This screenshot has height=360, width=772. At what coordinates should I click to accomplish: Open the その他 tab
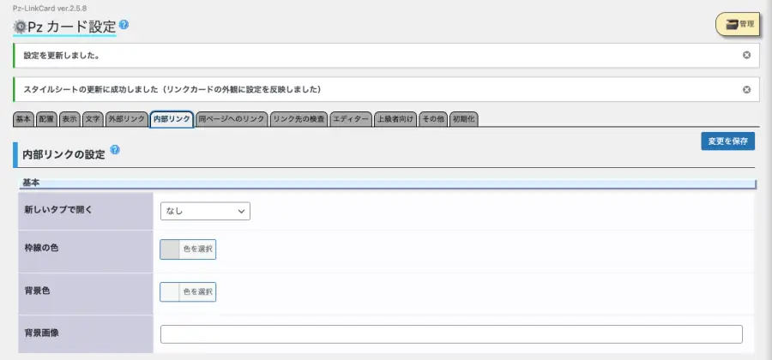point(433,119)
